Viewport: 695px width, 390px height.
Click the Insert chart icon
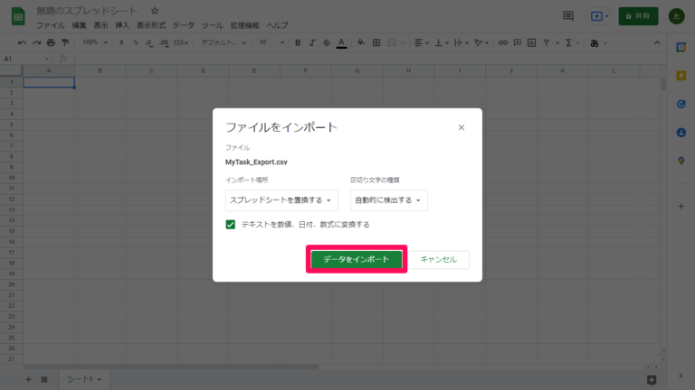(x=531, y=43)
